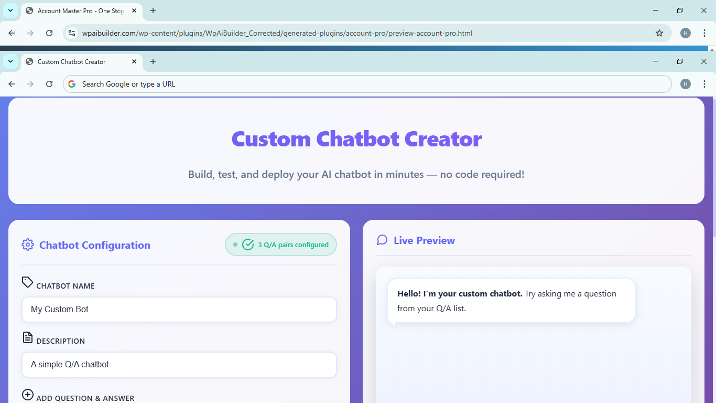Click the bookmark star in the address bar
The image size is (716, 403).
click(659, 33)
